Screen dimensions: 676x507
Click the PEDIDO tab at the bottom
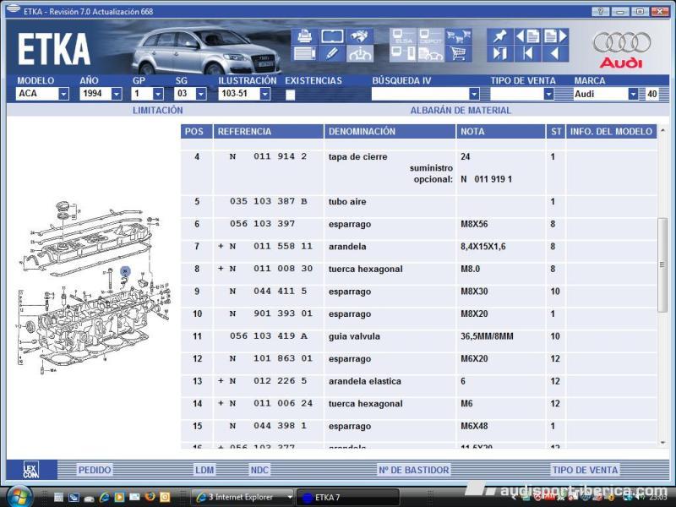[x=95, y=470]
